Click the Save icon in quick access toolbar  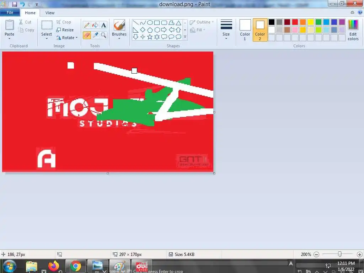pyautogui.click(x=15, y=4)
